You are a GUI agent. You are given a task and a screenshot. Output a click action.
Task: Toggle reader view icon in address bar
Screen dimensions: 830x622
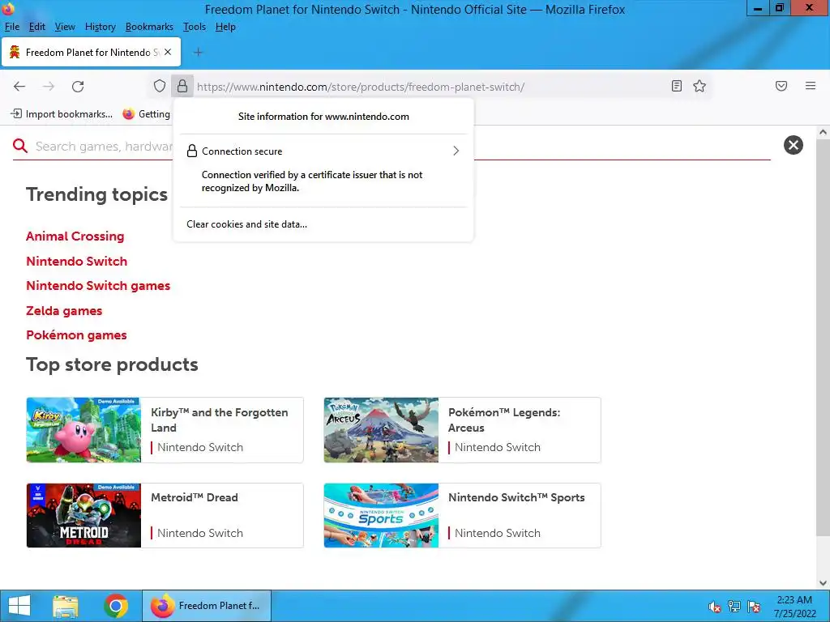click(x=677, y=86)
